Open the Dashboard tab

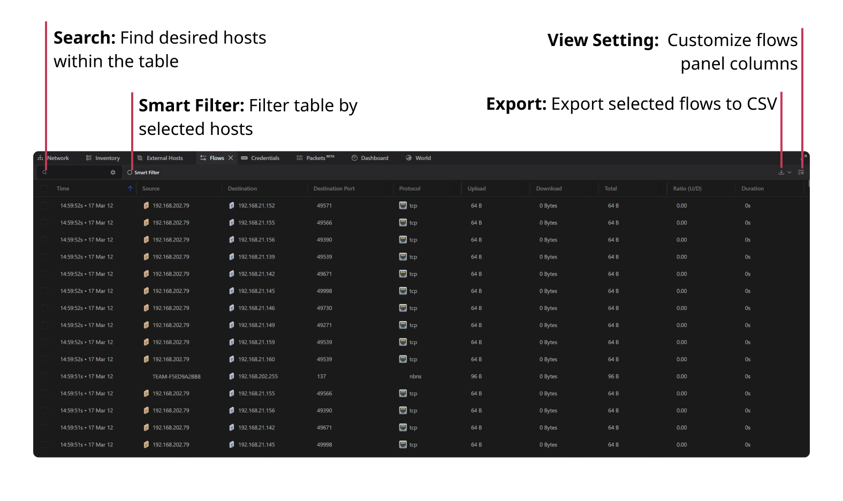click(370, 158)
